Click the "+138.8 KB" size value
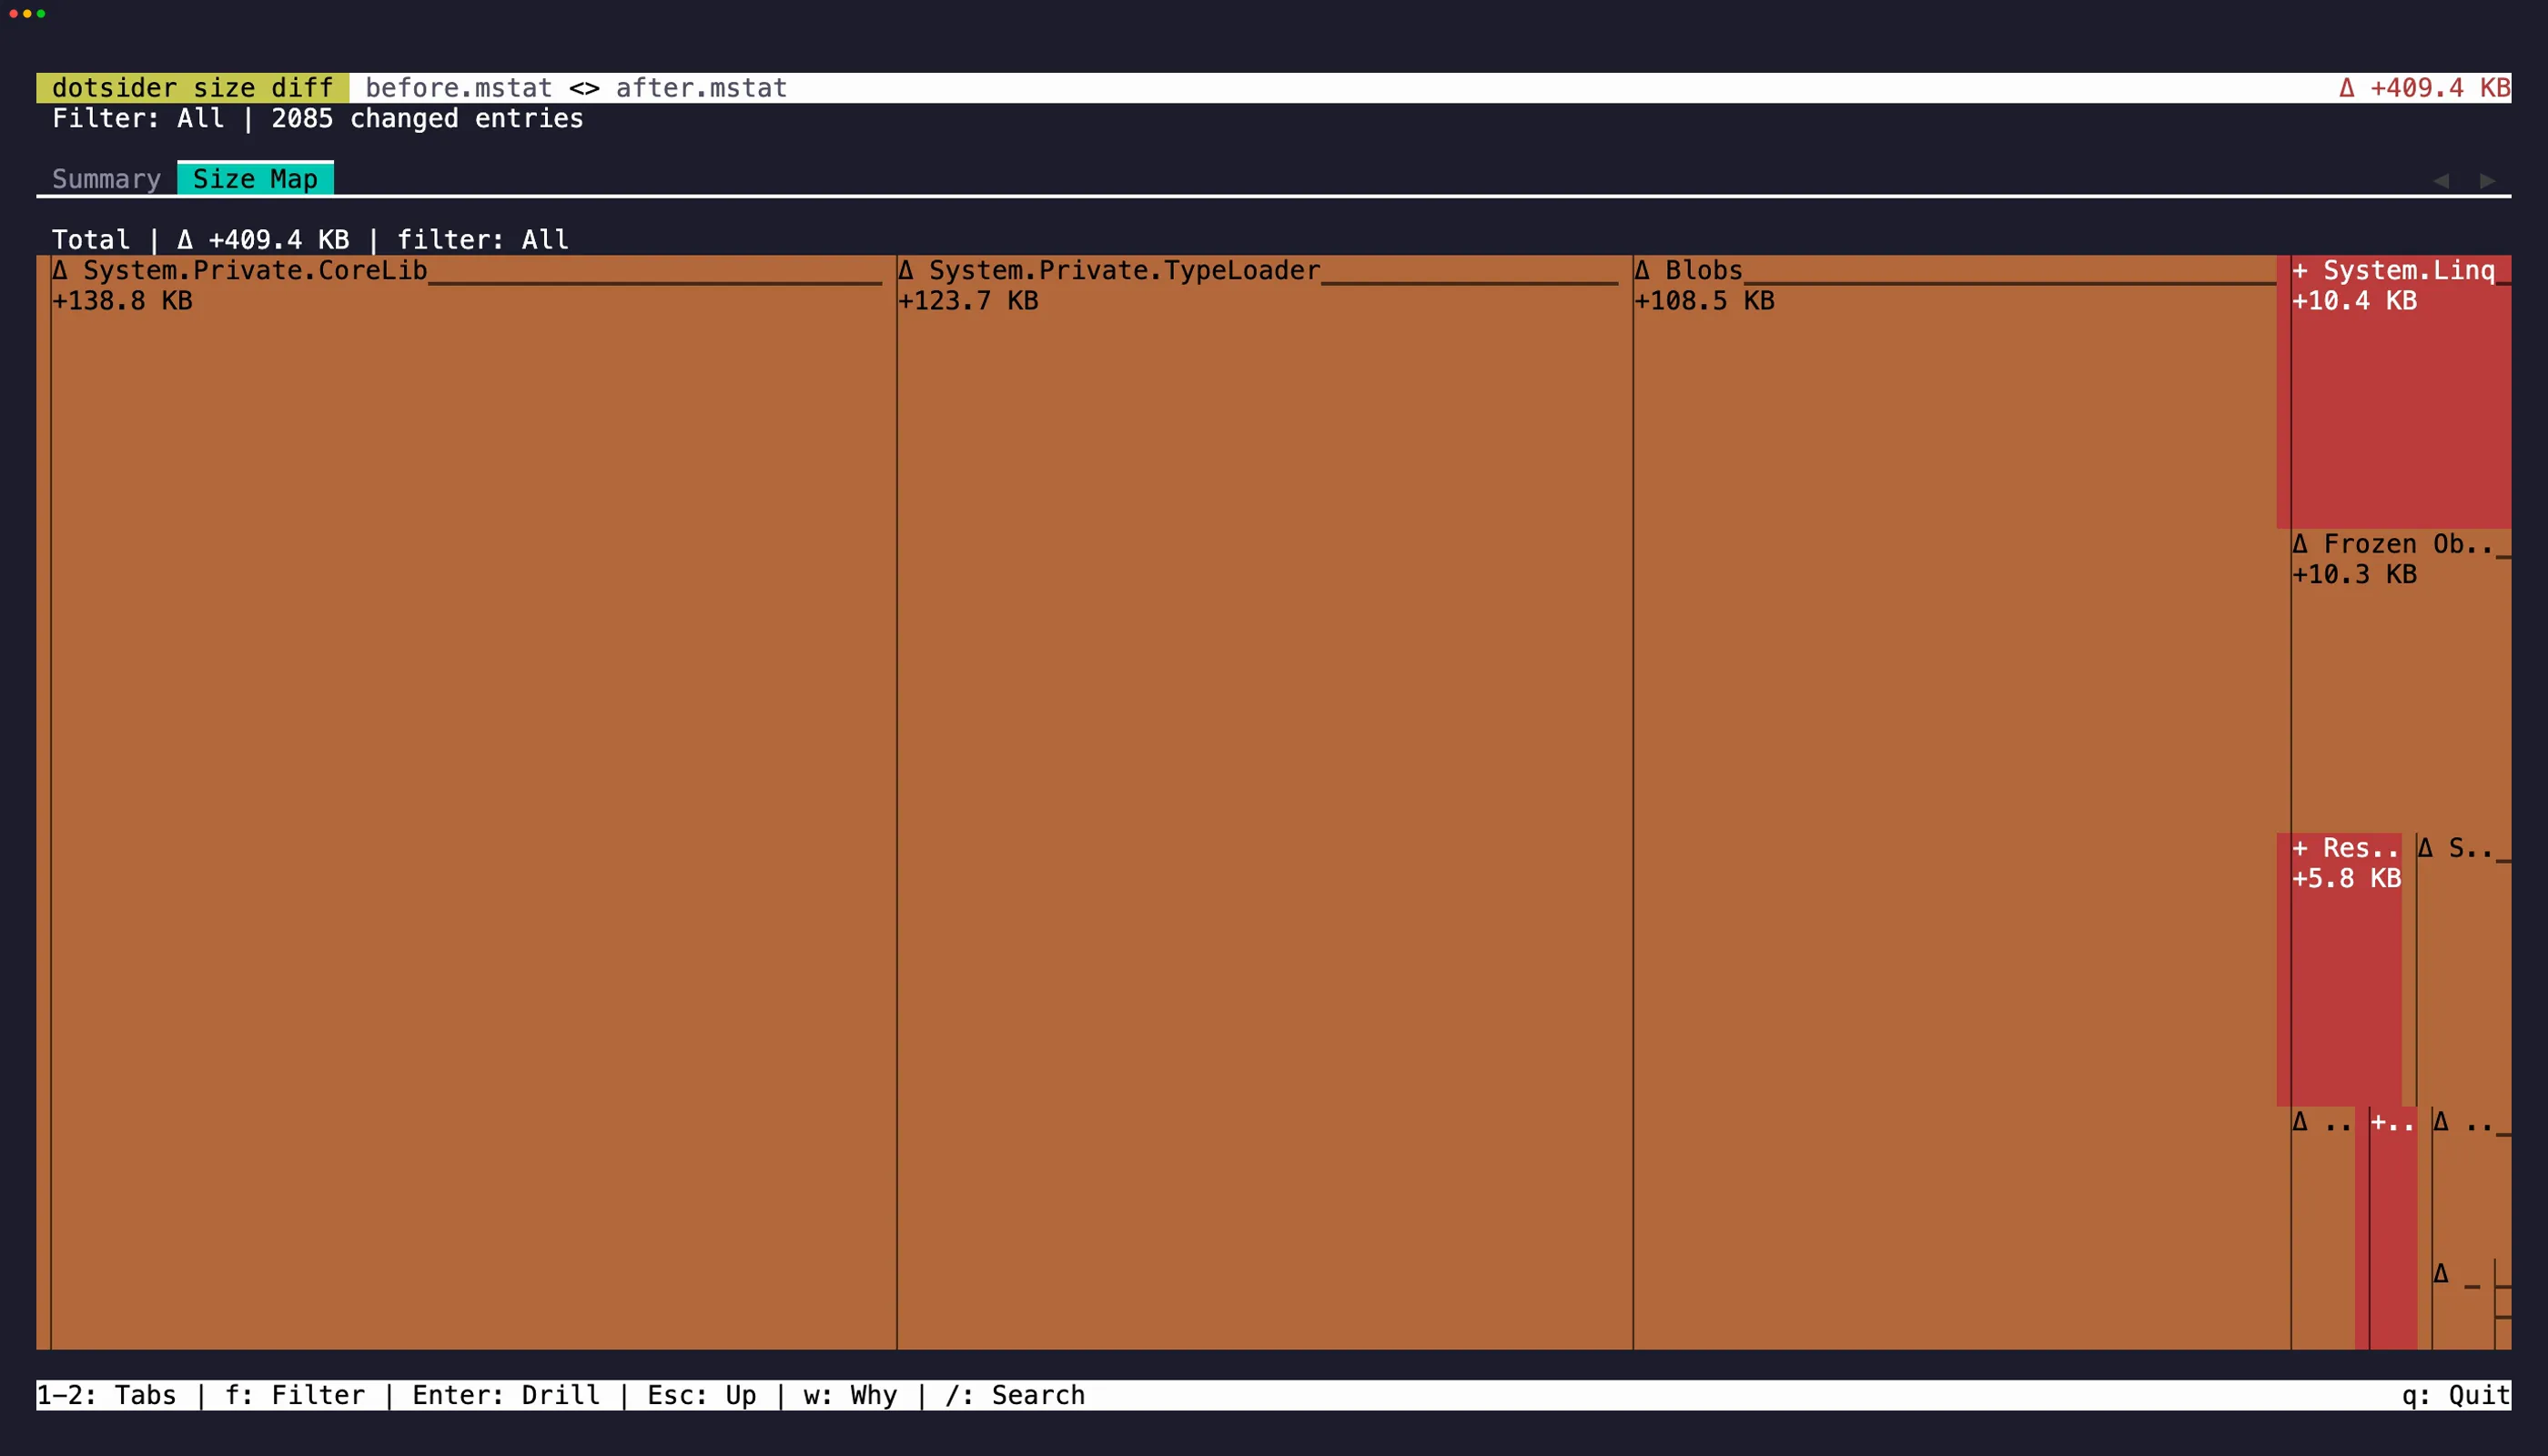The height and width of the screenshot is (1456, 2548). (122, 301)
